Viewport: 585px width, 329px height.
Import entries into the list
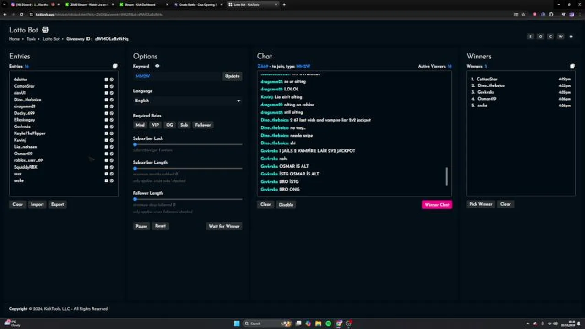(x=37, y=204)
